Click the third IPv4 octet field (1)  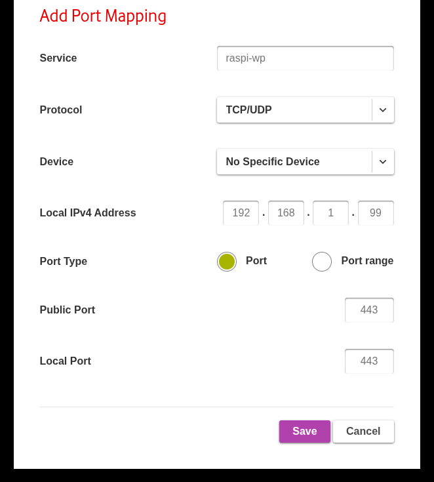pyautogui.click(x=330, y=213)
